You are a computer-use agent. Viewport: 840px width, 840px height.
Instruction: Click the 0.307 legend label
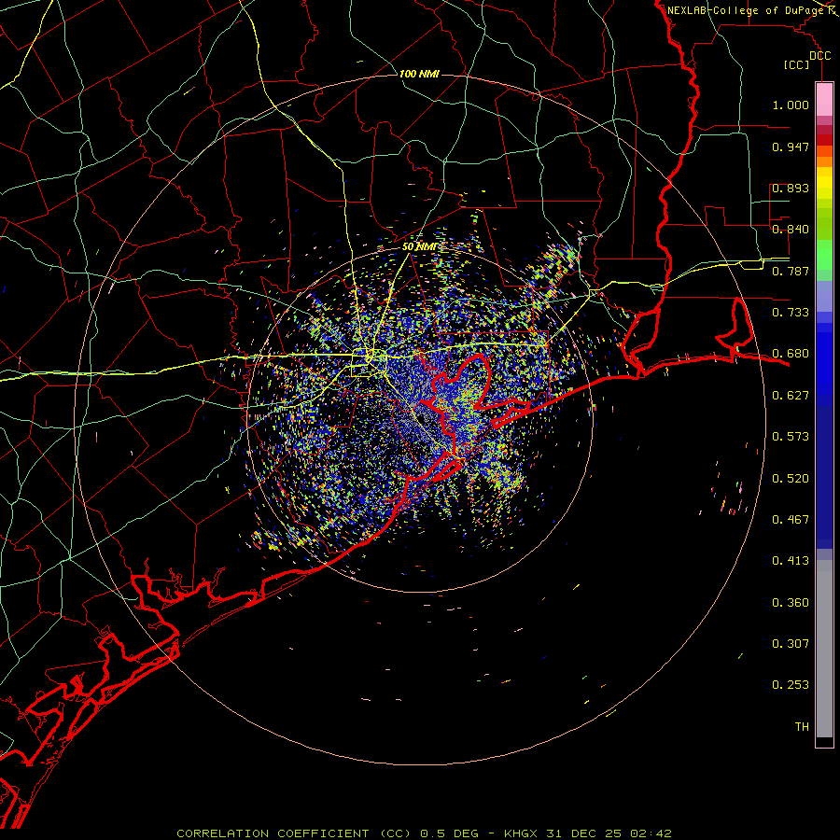point(791,644)
